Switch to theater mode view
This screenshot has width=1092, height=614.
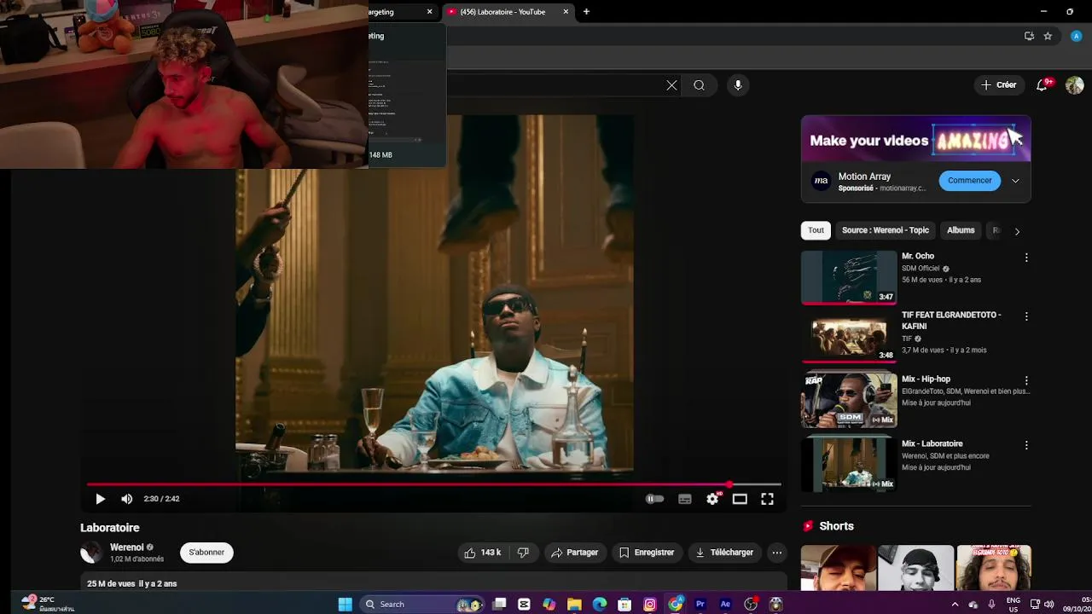click(x=740, y=499)
